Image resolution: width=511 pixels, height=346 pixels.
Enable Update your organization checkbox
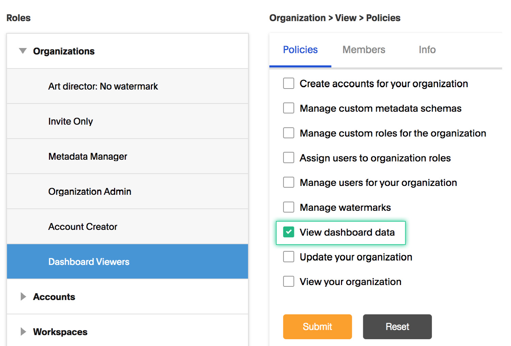click(x=289, y=257)
